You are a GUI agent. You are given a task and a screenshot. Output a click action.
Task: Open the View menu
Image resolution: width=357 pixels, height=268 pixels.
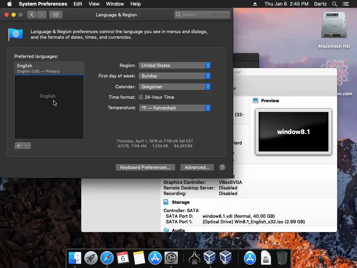94,4
